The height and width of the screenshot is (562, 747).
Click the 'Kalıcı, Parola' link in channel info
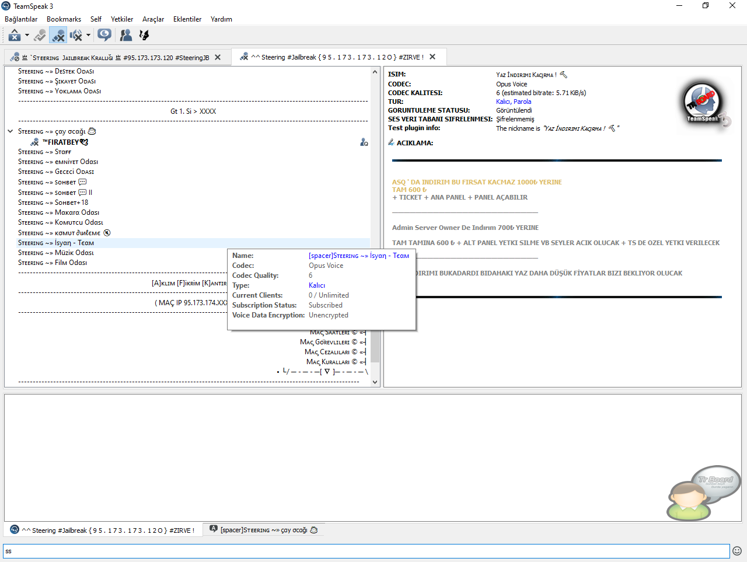coord(514,102)
